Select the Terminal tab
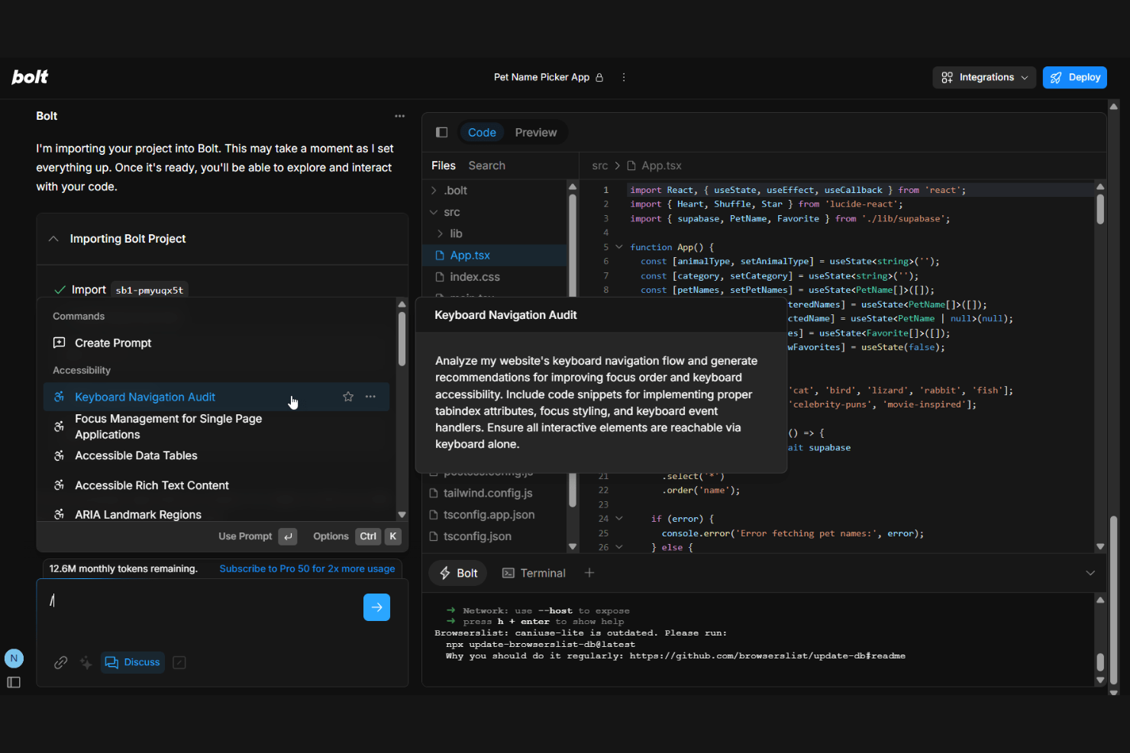The height and width of the screenshot is (753, 1130). tap(534, 573)
